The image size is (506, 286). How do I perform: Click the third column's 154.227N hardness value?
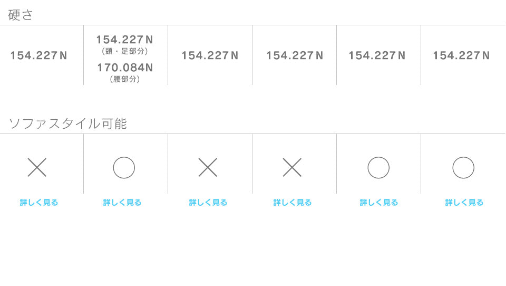tap(210, 55)
